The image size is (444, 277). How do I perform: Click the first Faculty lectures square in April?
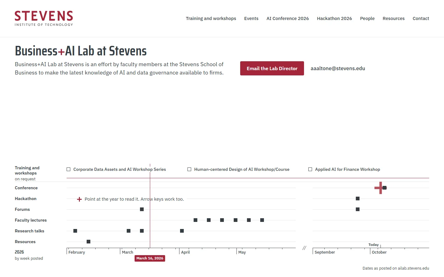pyautogui.click(x=195, y=220)
